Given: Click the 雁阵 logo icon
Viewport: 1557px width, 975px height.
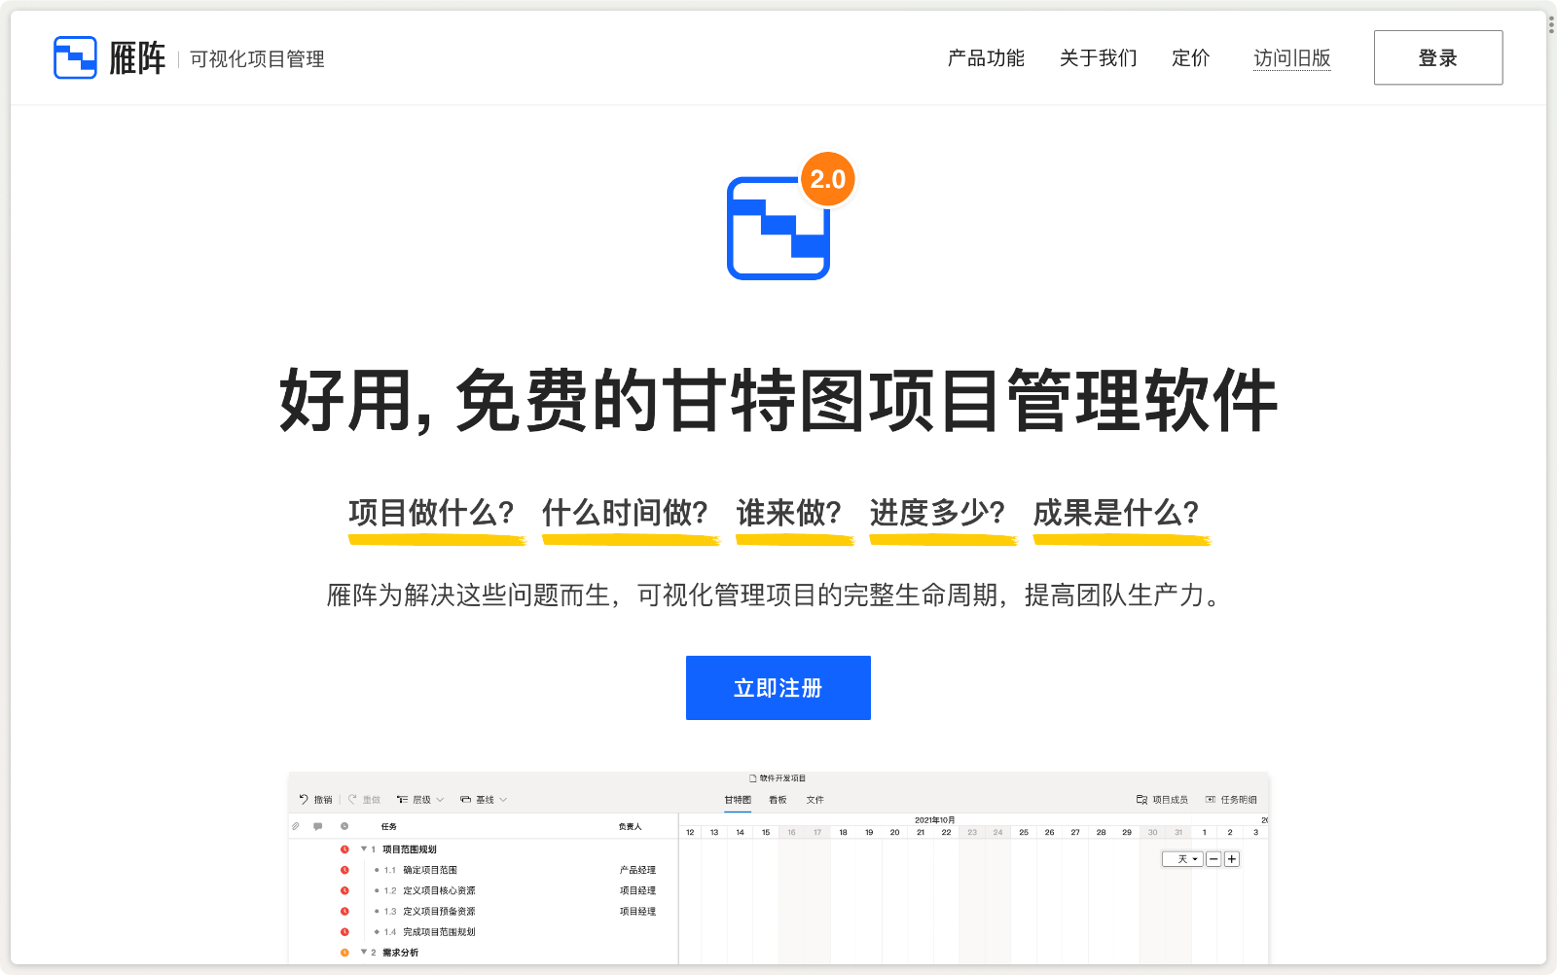Looking at the screenshot, I should pyautogui.click(x=75, y=56).
